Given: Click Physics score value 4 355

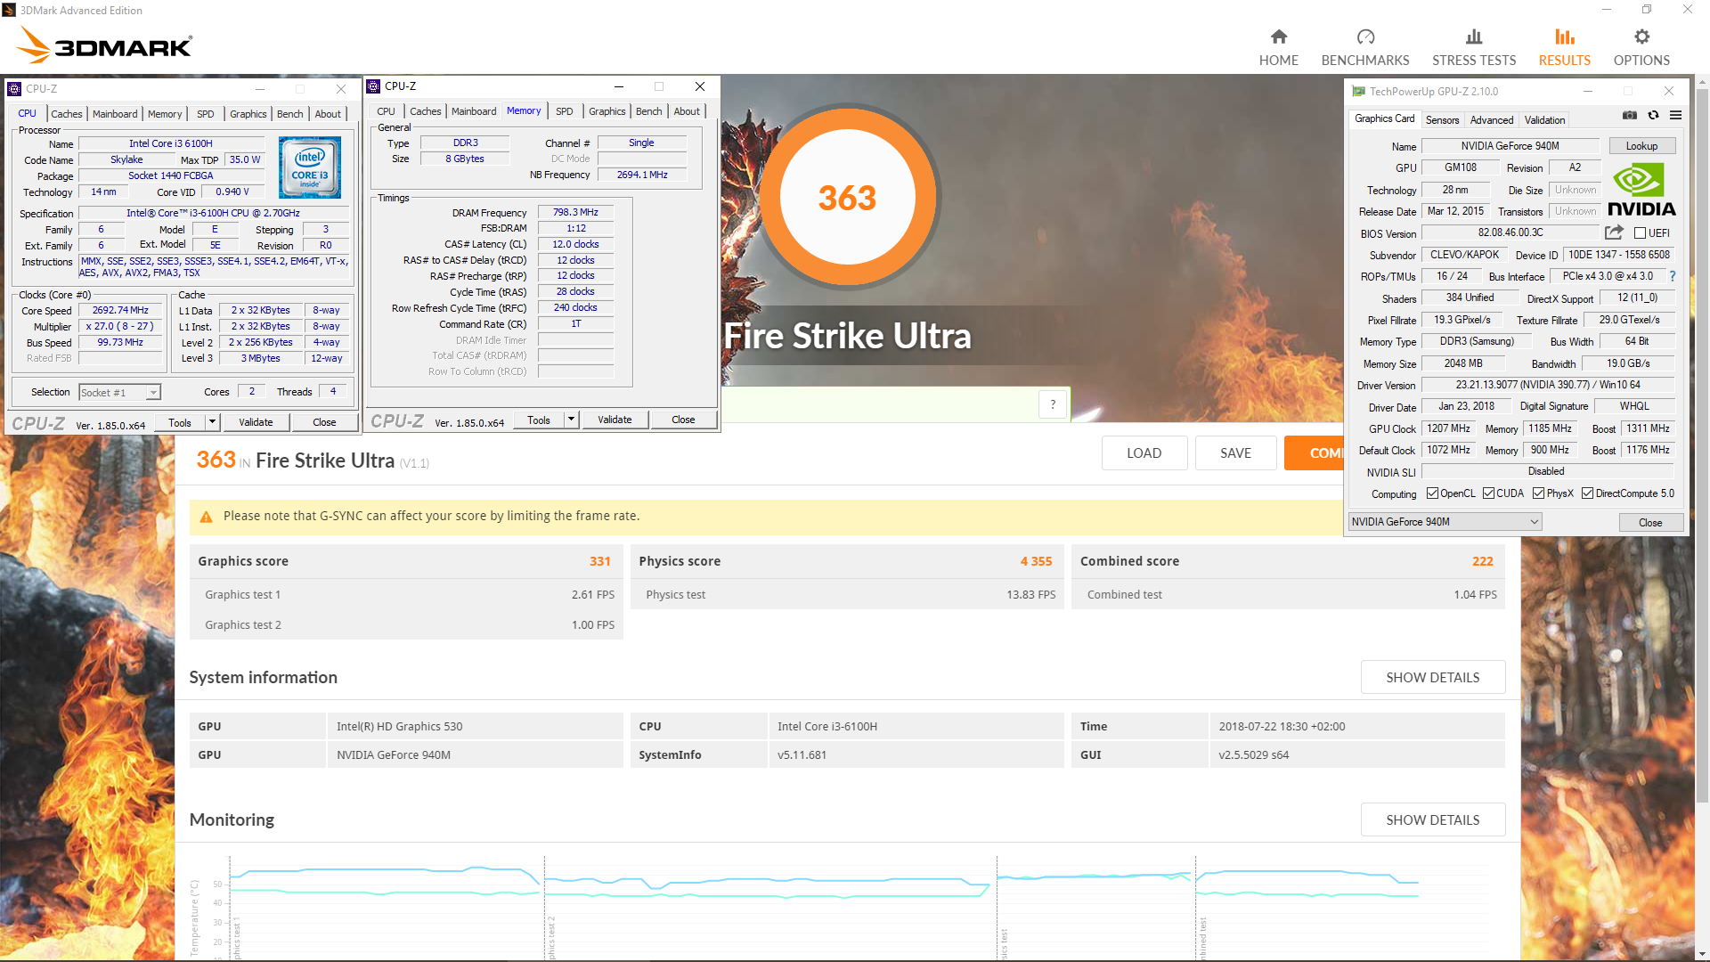Looking at the screenshot, I should (1036, 561).
